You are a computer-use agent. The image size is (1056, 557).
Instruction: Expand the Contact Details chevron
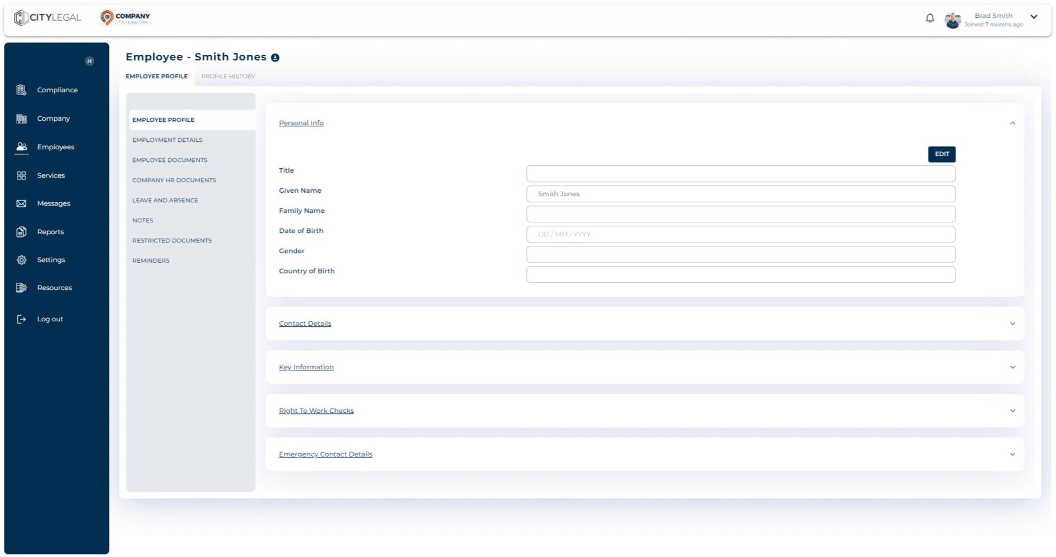1012,323
